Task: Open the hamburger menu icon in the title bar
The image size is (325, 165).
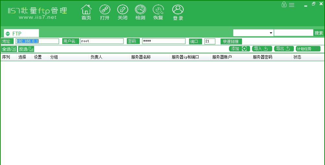Action: (x=292, y=5)
